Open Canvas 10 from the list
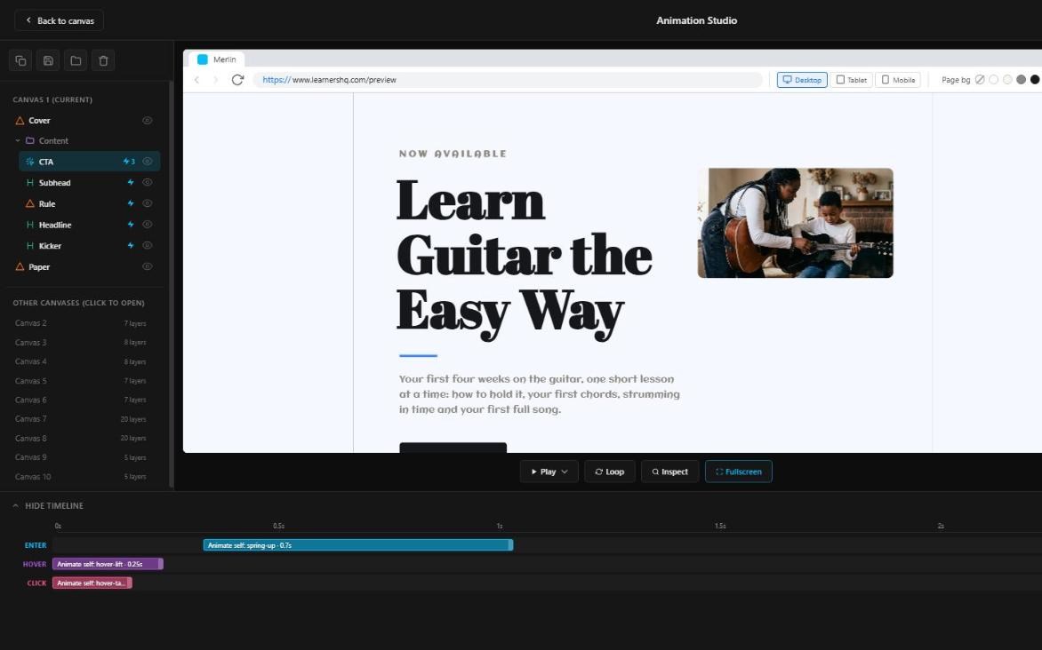 (x=80, y=477)
